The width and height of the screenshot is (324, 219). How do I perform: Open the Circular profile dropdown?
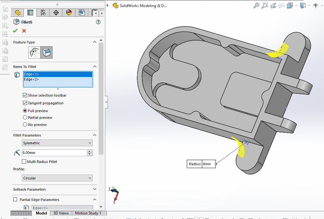click(x=57, y=178)
